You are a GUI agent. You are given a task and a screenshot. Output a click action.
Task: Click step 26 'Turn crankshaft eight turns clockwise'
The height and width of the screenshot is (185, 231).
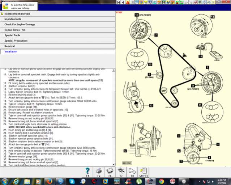(x=38, y=124)
